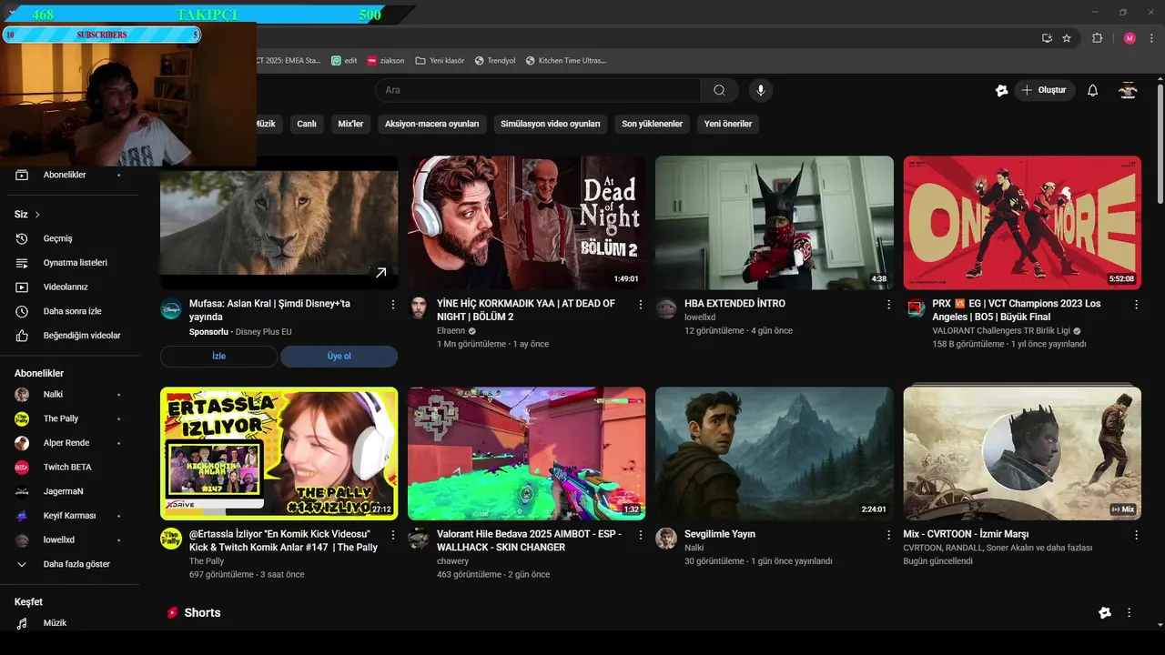Click Üye ol button on ad
The height and width of the screenshot is (655, 1165).
pos(339,357)
